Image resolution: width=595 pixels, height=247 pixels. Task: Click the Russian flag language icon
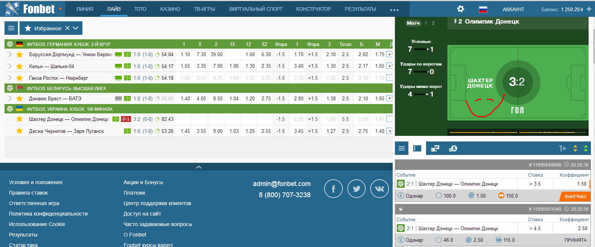(483, 9)
